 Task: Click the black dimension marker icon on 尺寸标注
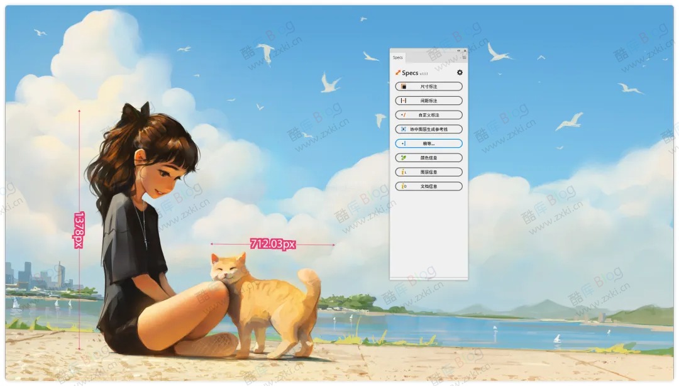click(403, 86)
